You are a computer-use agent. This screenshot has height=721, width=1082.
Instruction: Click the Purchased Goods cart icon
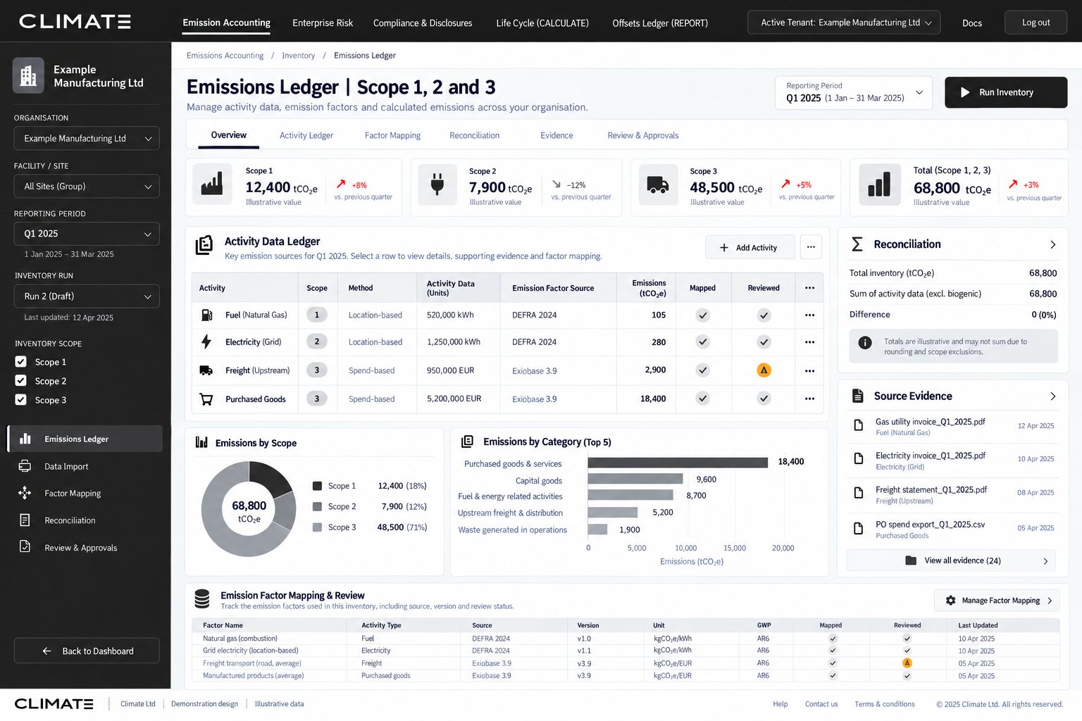coord(206,399)
